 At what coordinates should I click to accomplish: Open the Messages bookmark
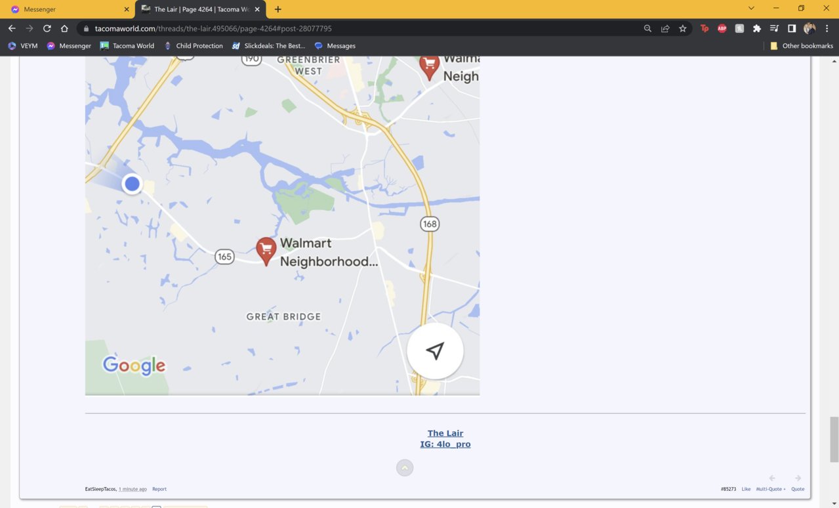[335, 46]
